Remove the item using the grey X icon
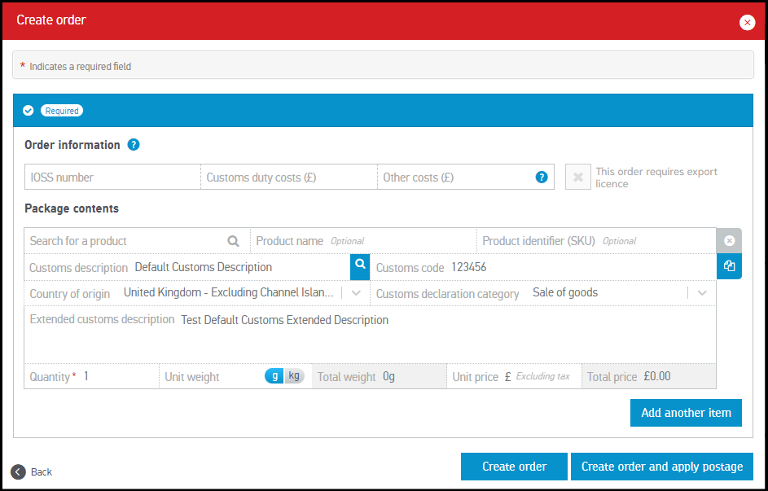768x491 pixels. [729, 240]
